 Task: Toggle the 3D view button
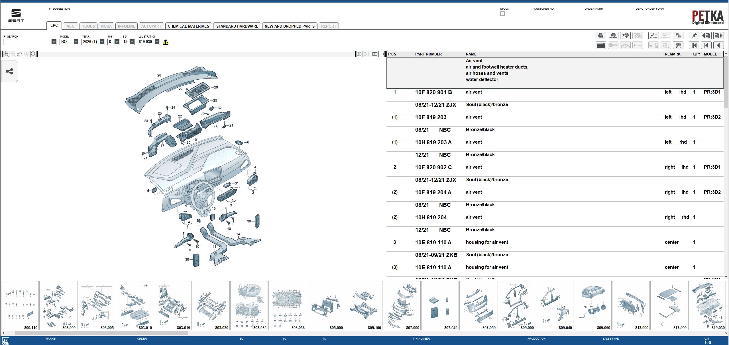(x=359, y=54)
